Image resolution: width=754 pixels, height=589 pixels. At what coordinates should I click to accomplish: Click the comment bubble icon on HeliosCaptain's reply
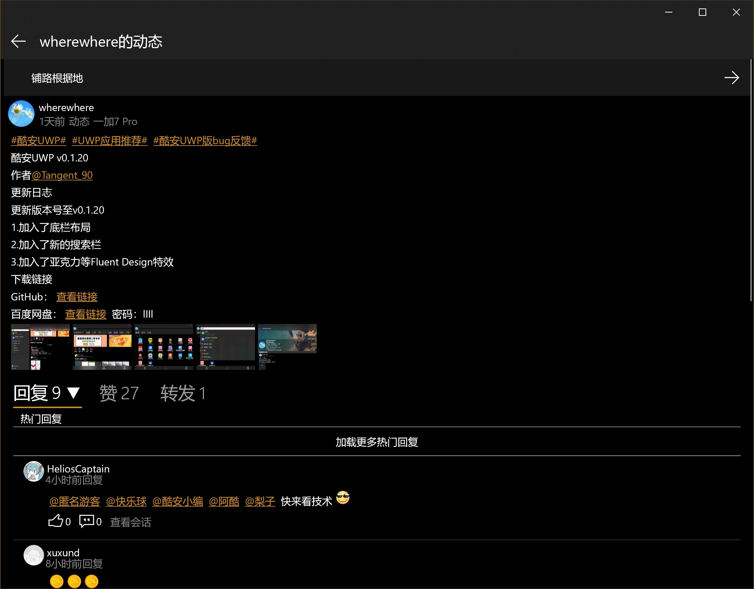(87, 521)
